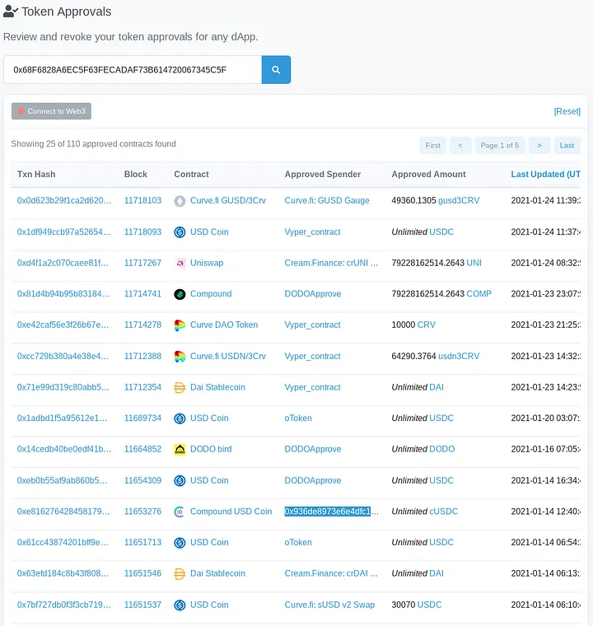Click the DODO bird token icon
593x626 pixels.
tap(180, 450)
